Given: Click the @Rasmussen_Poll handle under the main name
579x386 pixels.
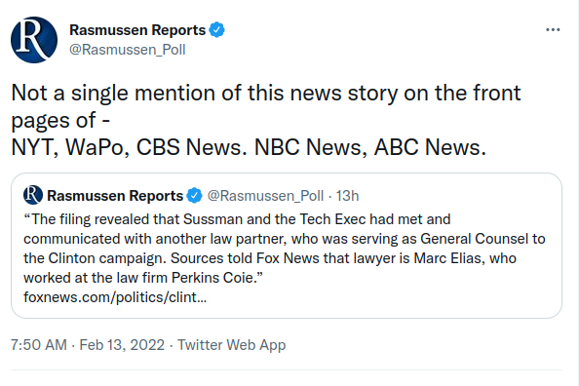Looking at the screenshot, I should click(x=128, y=50).
